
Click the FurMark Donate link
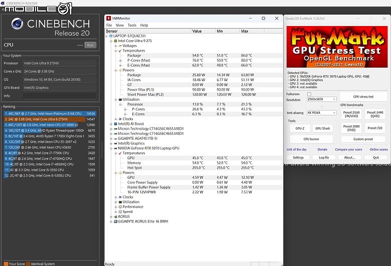(x=322, y=150)
